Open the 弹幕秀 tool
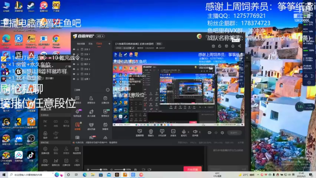The height and width of the screenshot is (178, 316). 105,126
